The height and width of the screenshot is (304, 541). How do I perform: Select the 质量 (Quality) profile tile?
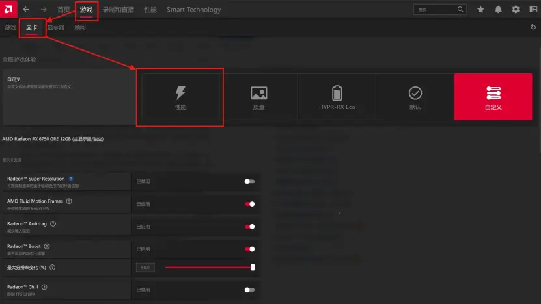coord(258,97)
